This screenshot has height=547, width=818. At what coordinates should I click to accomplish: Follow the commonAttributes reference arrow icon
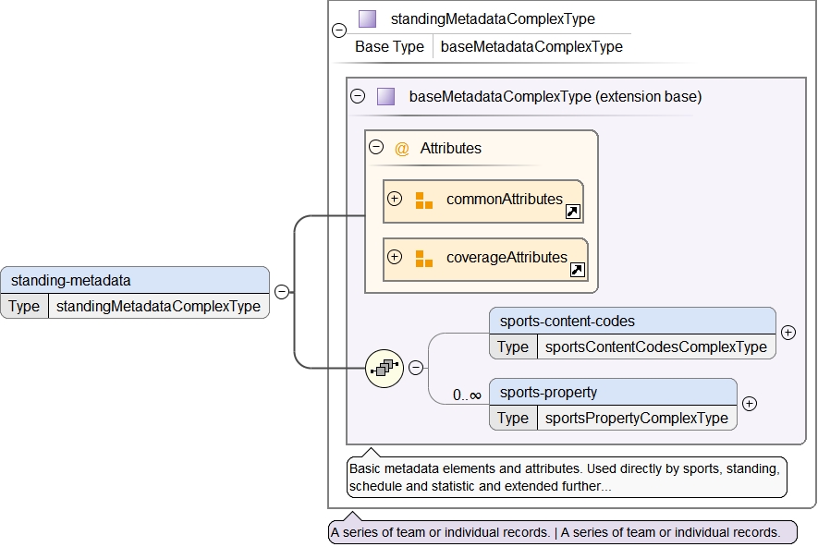point(573,213)
